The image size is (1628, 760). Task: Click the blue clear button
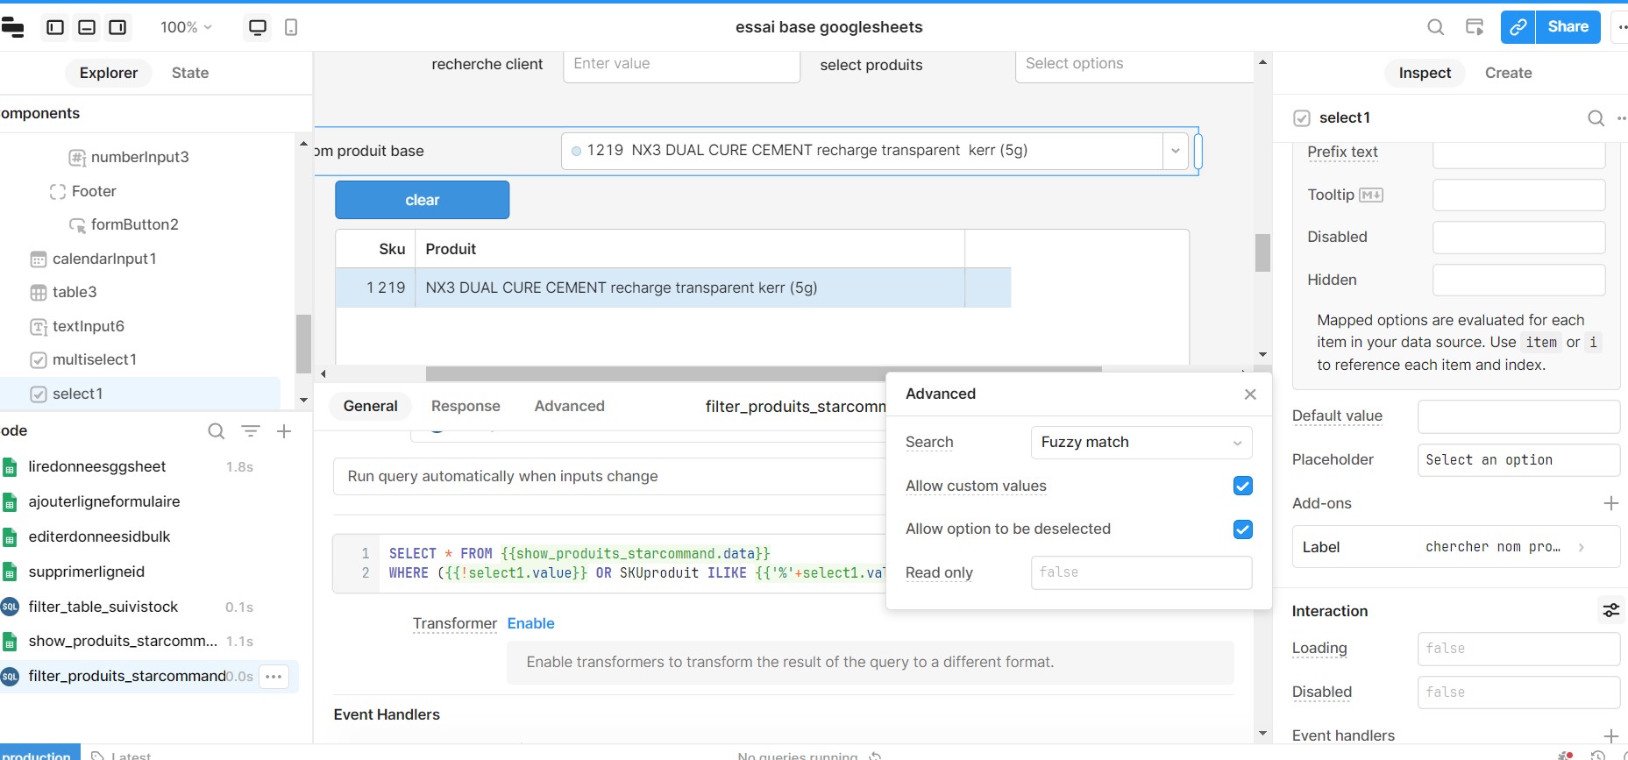422,200
